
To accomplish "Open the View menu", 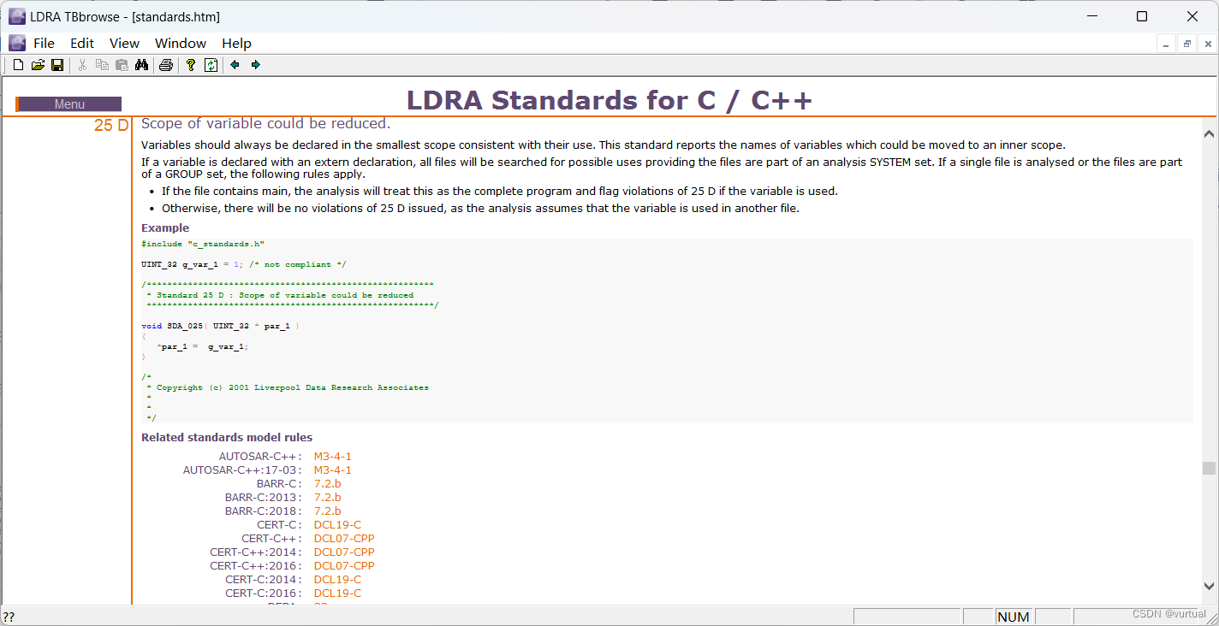I will tap(124, 44).
